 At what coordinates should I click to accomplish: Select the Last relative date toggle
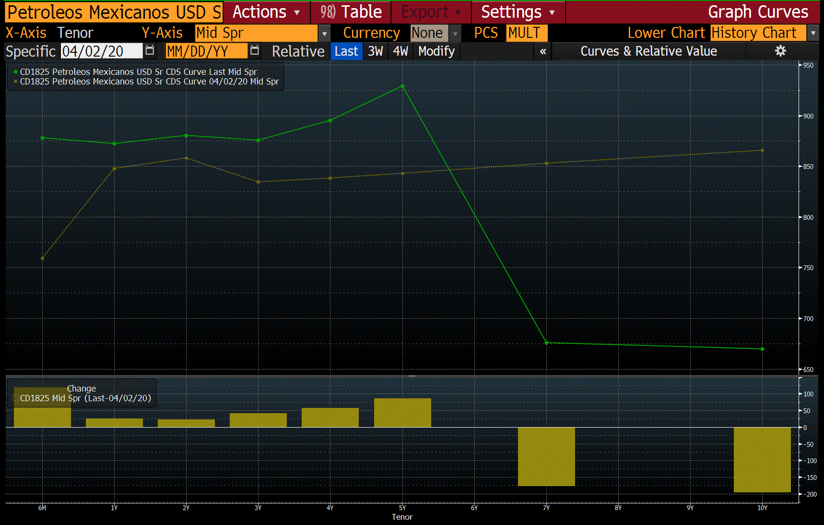tap(346, 51)
